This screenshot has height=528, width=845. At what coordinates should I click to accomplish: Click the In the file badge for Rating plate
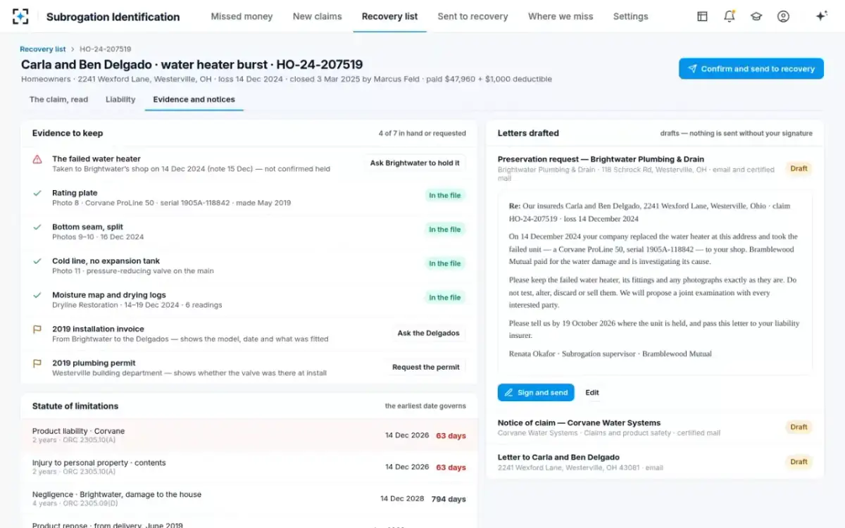[445, 196]
